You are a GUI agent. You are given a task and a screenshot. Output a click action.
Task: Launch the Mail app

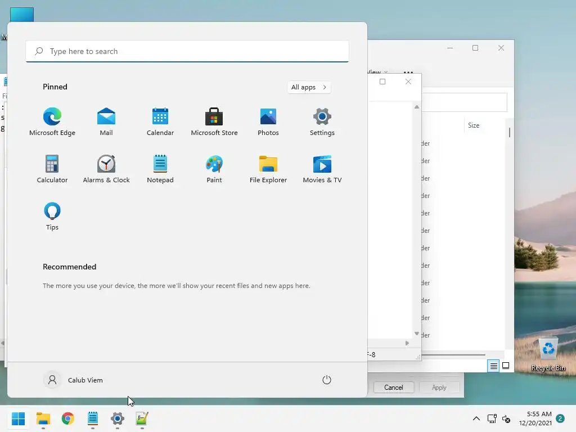click(x=106, y=122)
